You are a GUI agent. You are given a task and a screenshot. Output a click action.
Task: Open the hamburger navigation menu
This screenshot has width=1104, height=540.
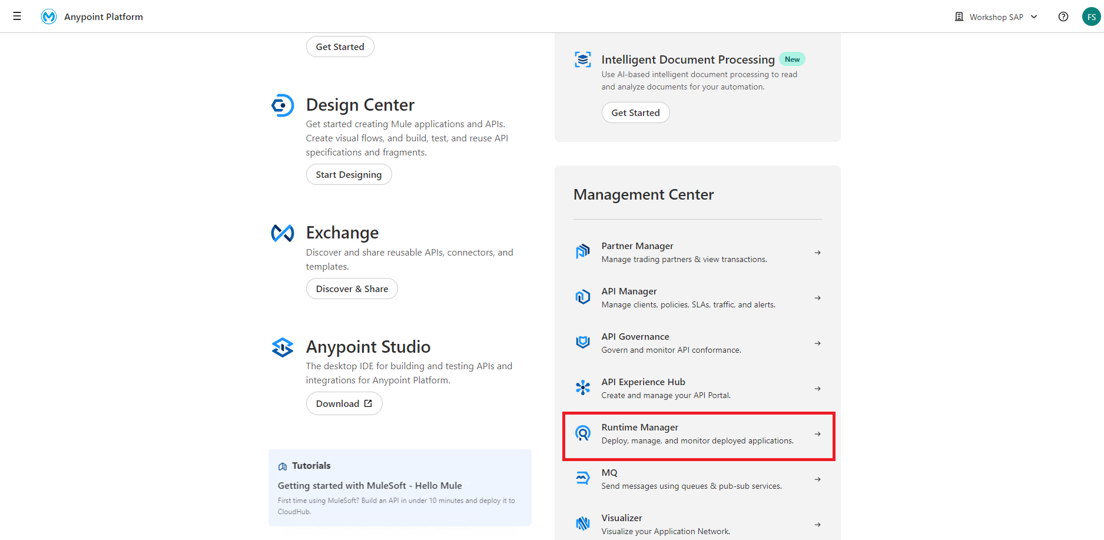(x=17, y=16)
